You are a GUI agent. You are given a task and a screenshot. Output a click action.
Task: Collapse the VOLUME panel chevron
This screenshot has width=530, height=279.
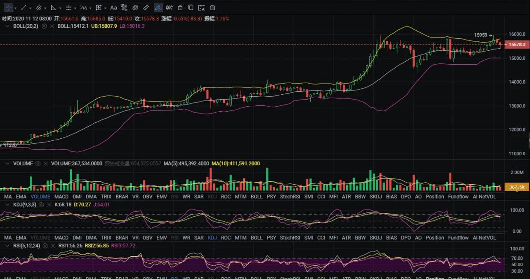pyautogui.click(x=7, y=163)
